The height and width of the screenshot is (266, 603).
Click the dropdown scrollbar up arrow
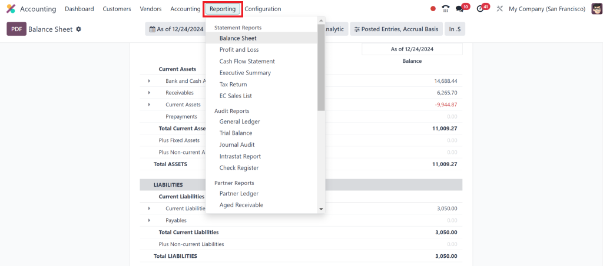pyautogui.click(x=321, y=20)
